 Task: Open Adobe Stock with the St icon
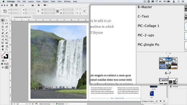coord(16,5)
